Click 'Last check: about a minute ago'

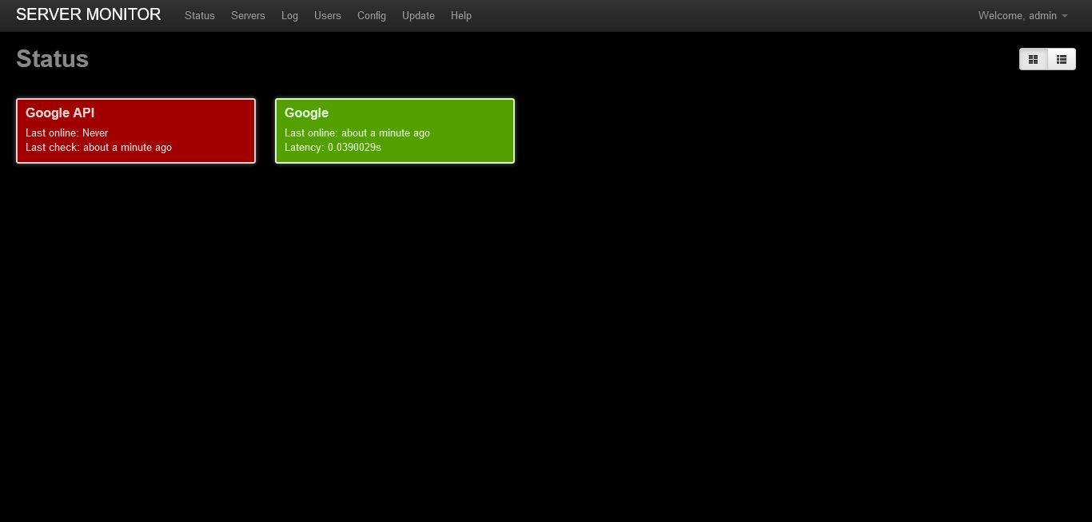98,148
